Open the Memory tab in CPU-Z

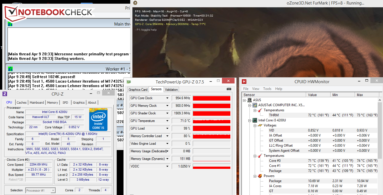click(x=52, y=103)
